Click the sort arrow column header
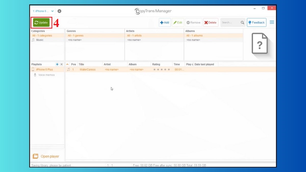 [68, 64]
